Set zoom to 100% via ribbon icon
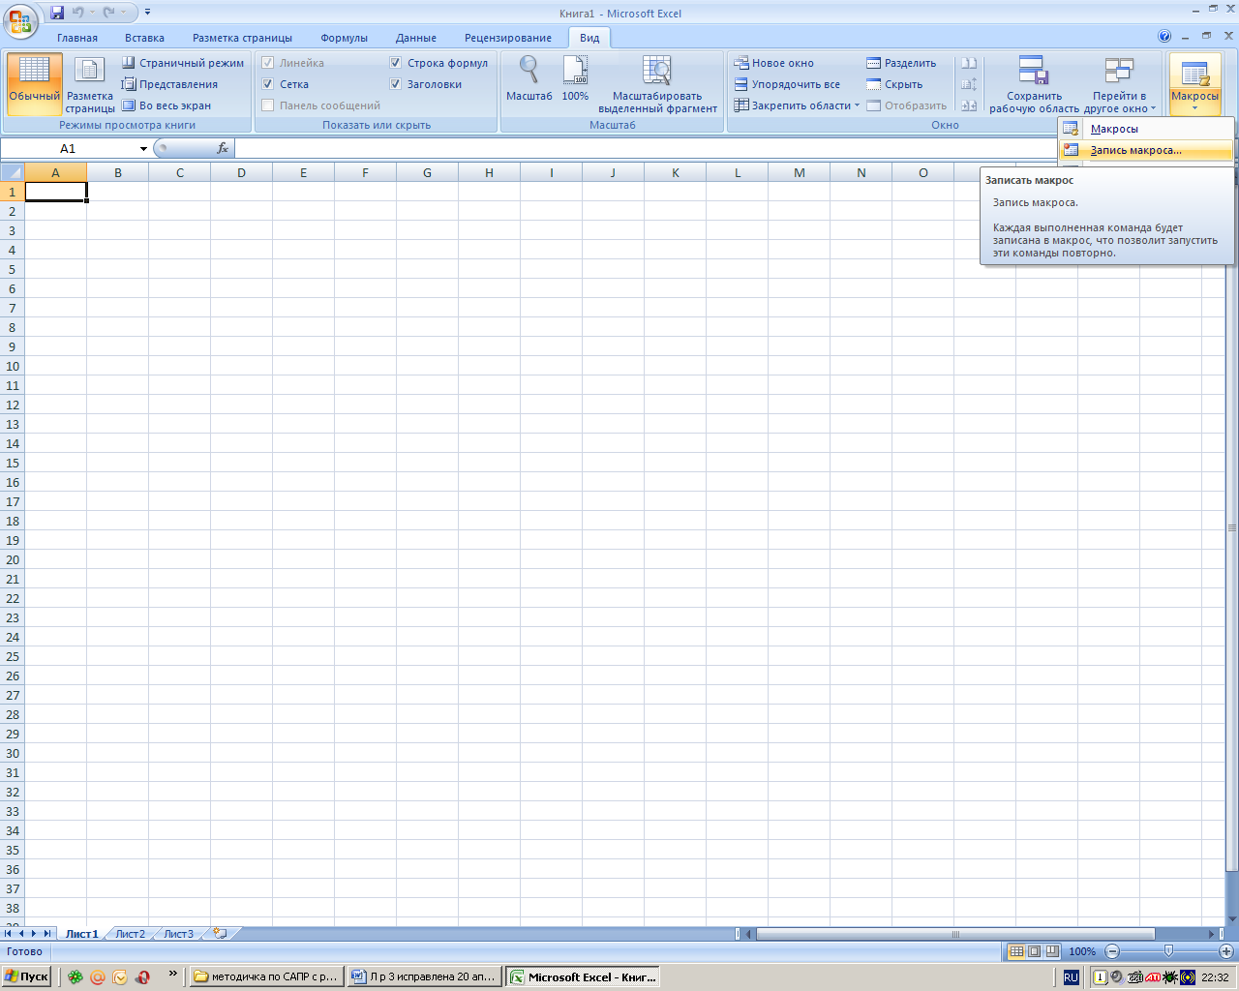1239x991 pixels. (575, 79)
